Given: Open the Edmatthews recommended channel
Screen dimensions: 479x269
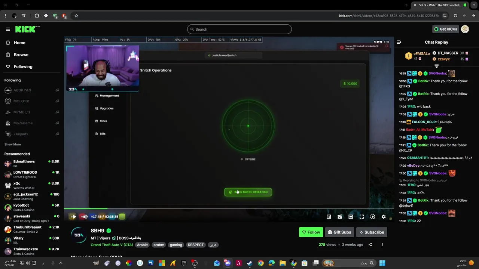Looking at the screenshot, I should 32,164.
